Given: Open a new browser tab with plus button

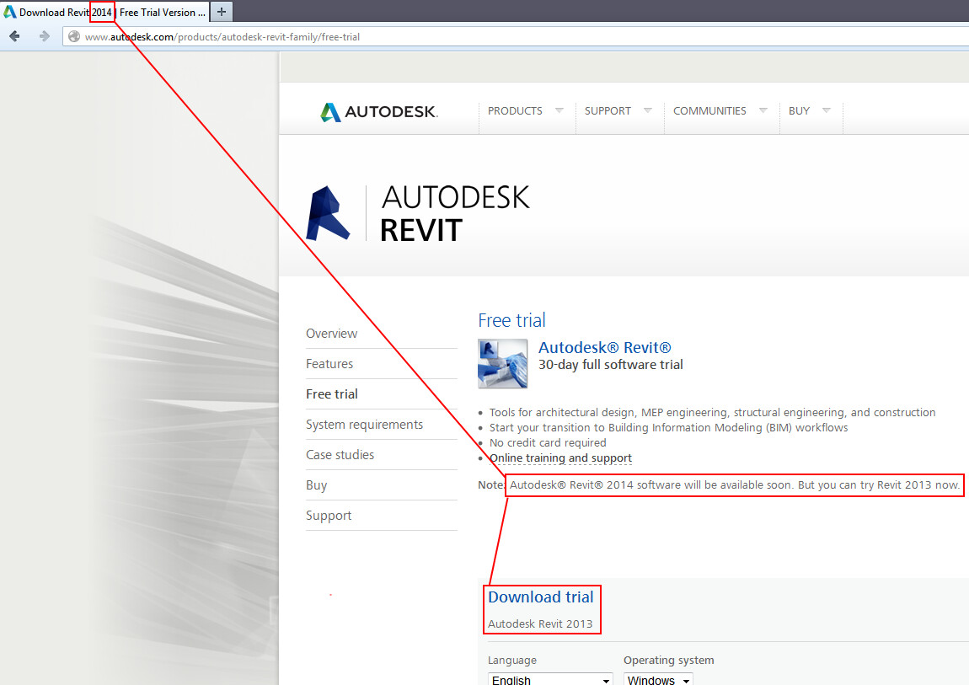Looking at the screenshot, I should [222, 12].
